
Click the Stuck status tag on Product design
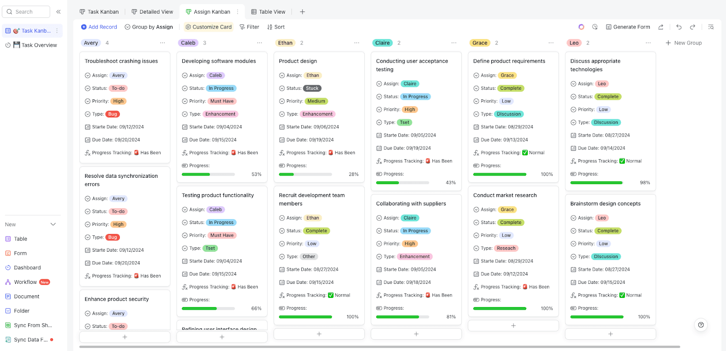312,88
